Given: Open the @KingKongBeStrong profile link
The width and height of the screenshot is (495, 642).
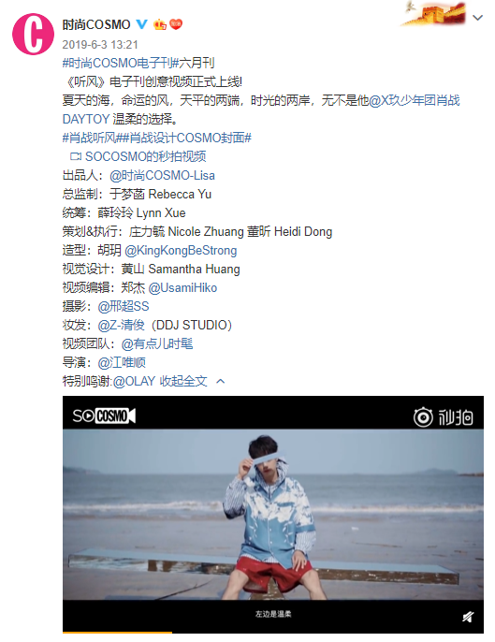Looking at the screenshot, I should point(181,250).
